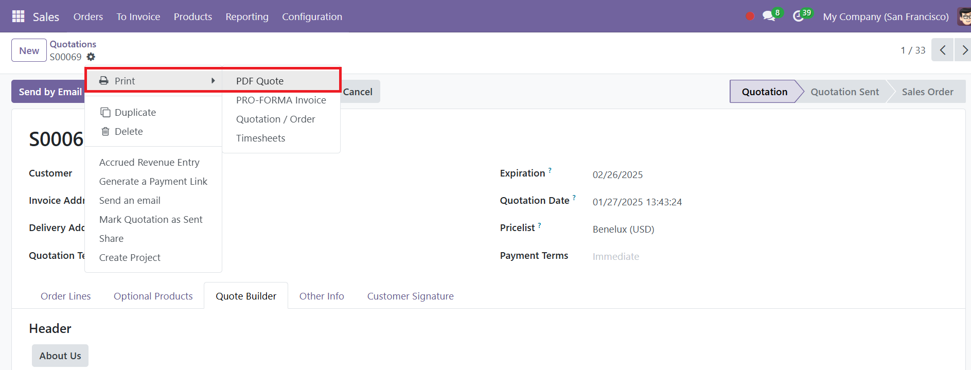Open the Payment Terms Immediate field
The height and width of the screenshot is (370, 971).
pyautogui.click(x=615, y=256)
